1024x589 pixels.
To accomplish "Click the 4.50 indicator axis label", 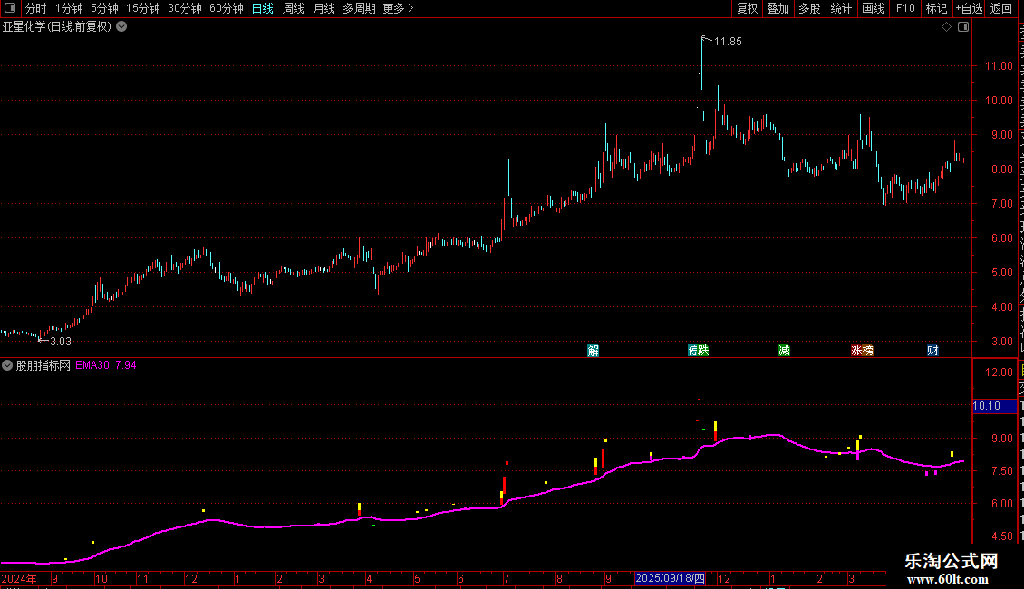I will pos(1001,536).
